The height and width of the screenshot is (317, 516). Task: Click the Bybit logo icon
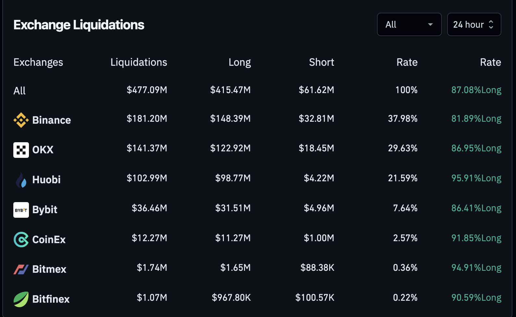(x=21, y=210)
